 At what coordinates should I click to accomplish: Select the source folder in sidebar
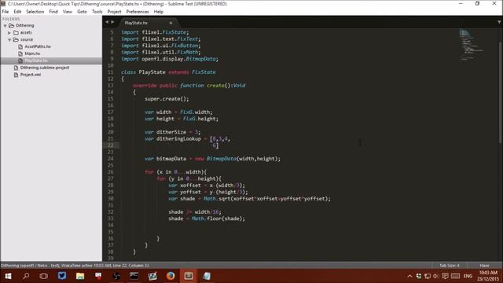pos(27,39)
